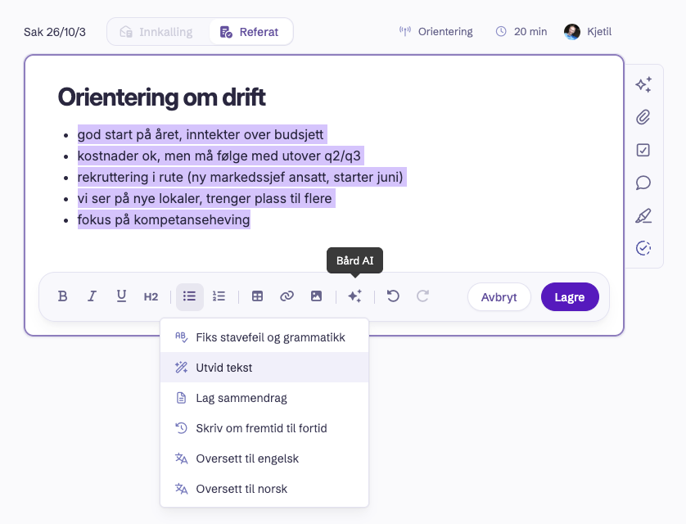Click the dashed circle checkmark sidebar icon
Screen dimensions: 686x524
point(643,248)
